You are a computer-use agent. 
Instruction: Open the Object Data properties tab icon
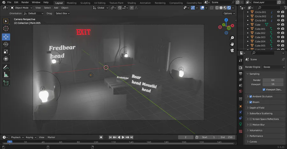coord(240,124)
